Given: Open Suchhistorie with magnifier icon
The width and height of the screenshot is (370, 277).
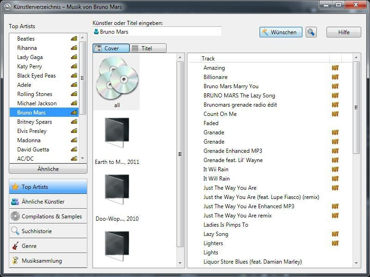Looking at the screenshot, I should click(x=48, y=231).
